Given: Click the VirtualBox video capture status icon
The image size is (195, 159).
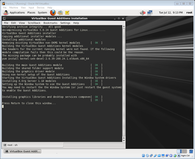Looking at the screenshot, I should [x=167, y=156].
